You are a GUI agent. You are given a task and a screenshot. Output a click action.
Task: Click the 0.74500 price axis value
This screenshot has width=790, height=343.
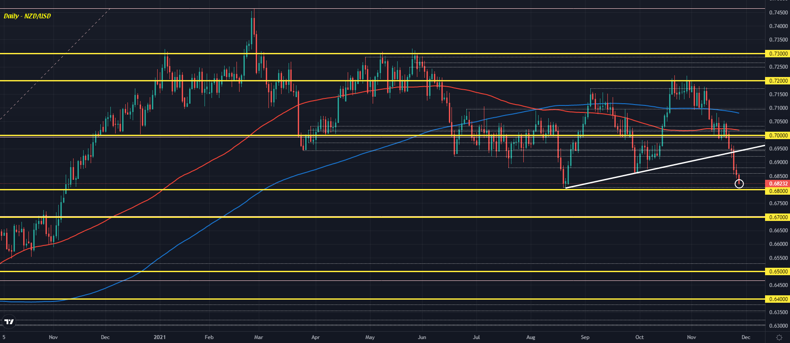tap(778, 13)
